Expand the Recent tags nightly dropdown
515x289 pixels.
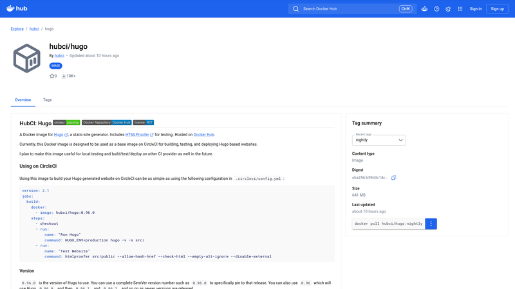[379, 140]
